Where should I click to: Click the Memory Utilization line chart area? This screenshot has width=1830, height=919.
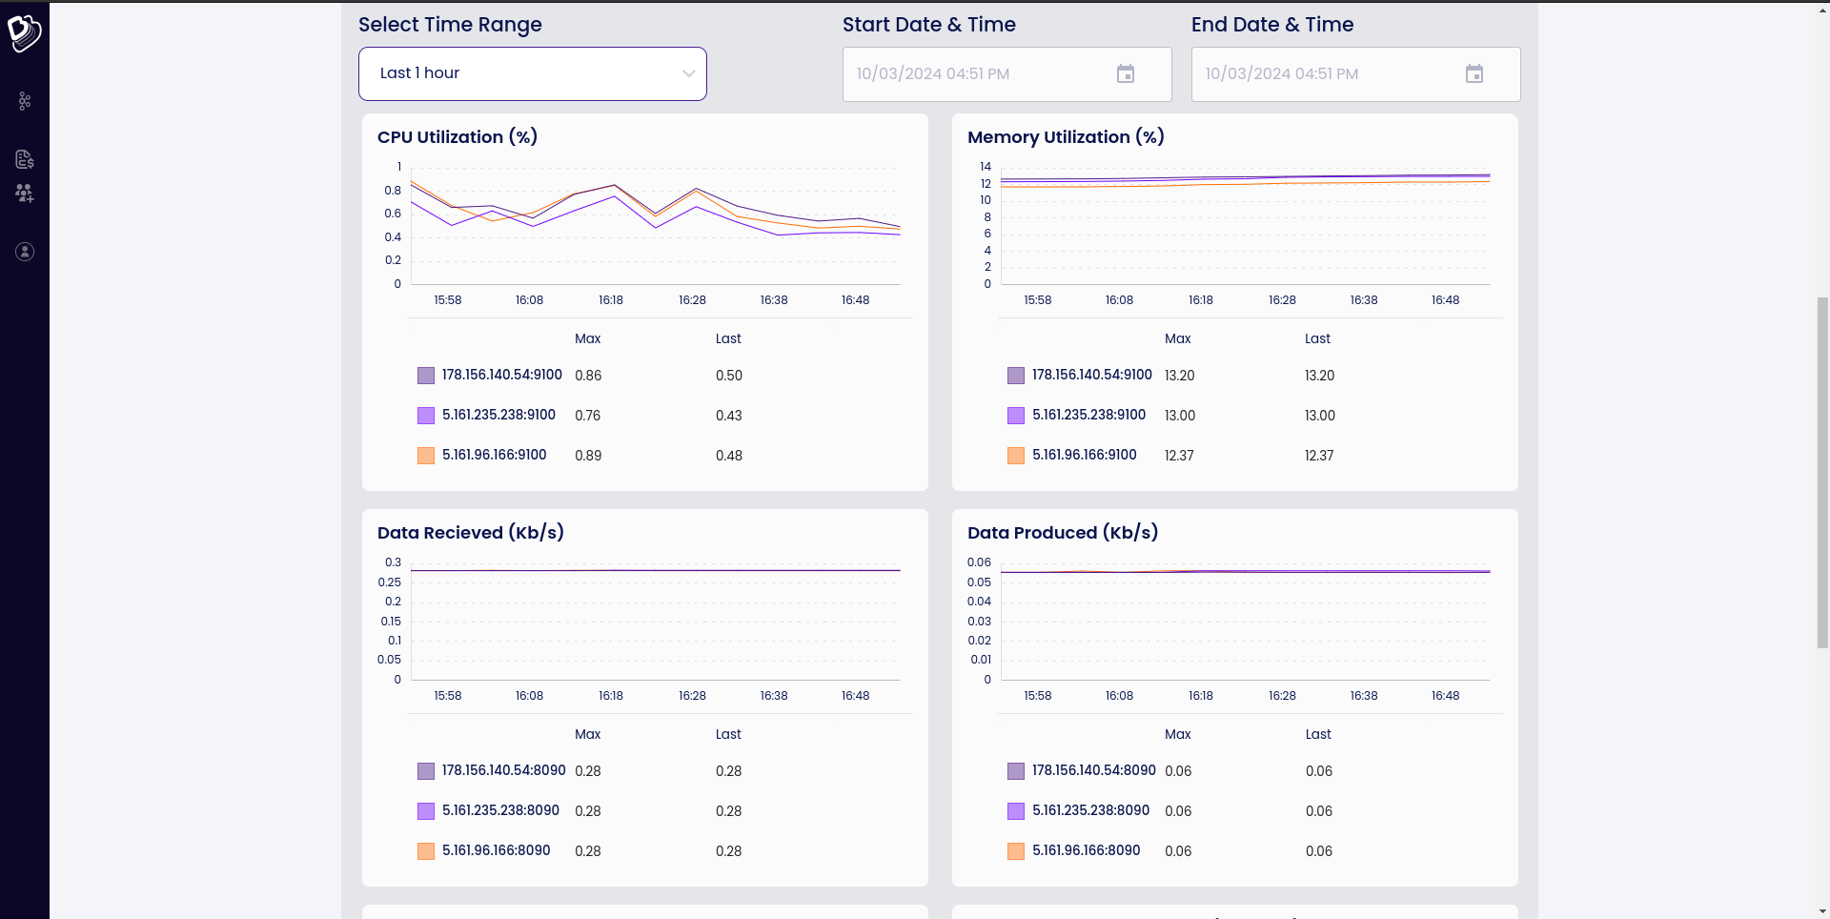pos(1246,226)
